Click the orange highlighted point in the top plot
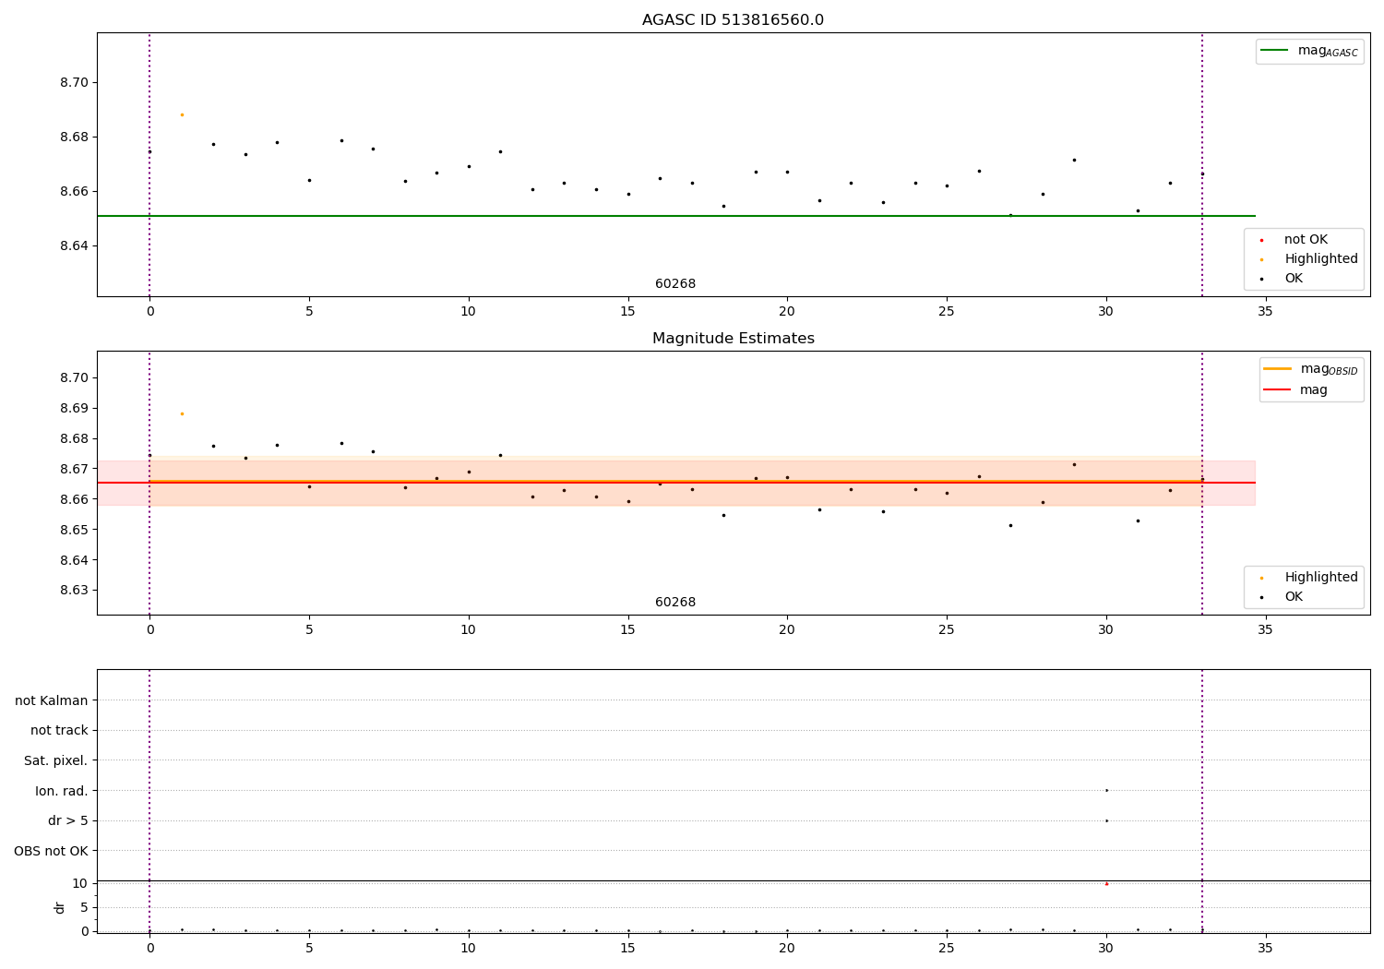 point(182,114)
